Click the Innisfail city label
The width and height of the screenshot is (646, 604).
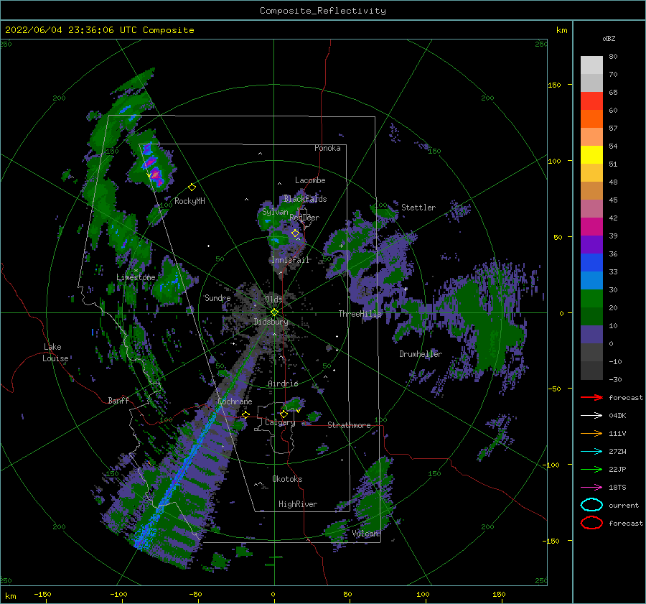point(290,260)
